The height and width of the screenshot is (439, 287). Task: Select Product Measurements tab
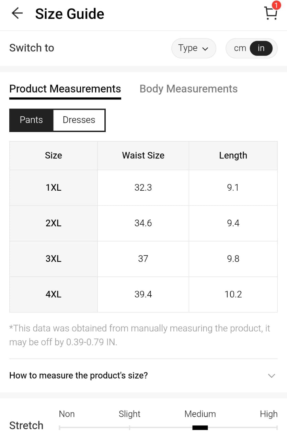(x=65, y=89)
